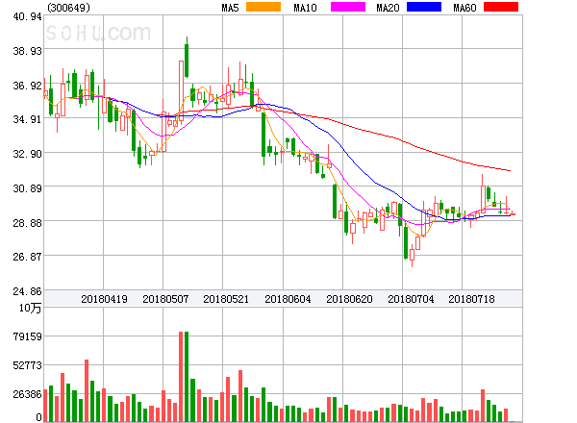Viewport: 577px width, 423px height.
Task: Click the tallest red volume bar
Action: click(x=181, y=377)
